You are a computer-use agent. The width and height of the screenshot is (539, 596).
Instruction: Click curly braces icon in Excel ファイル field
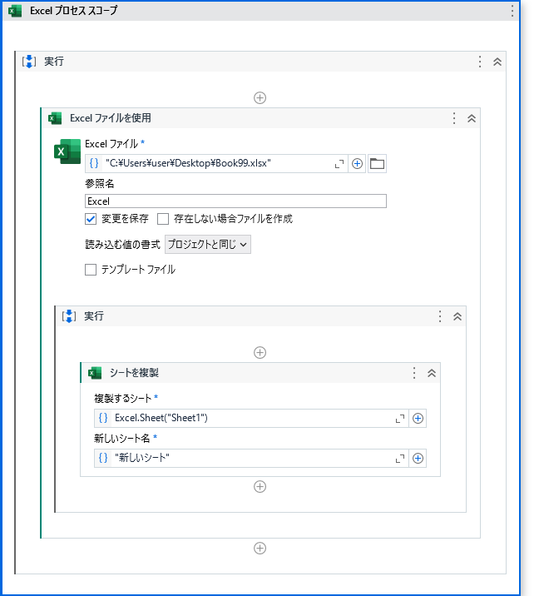pos(94,163)
